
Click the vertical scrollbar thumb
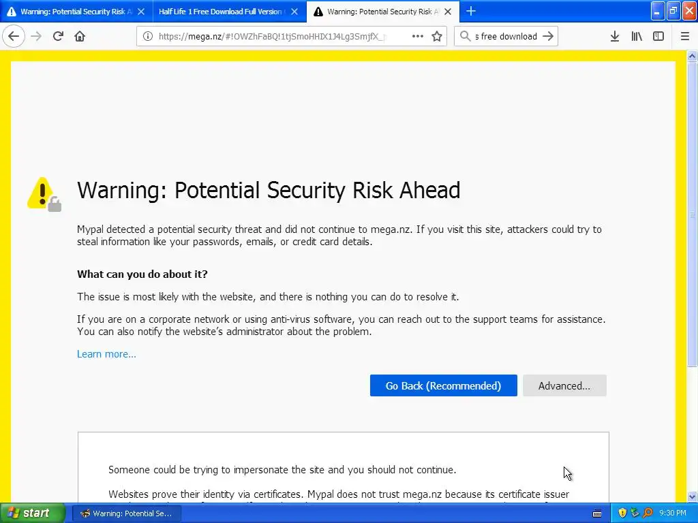click(693, 215)
